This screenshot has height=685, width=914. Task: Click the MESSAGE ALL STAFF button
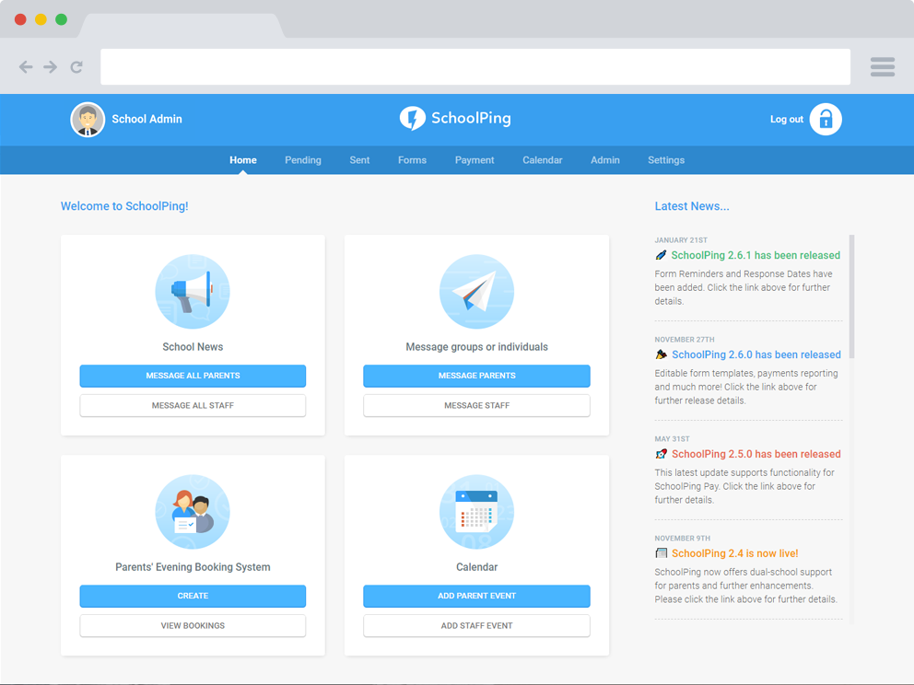[x=193, y=405]
